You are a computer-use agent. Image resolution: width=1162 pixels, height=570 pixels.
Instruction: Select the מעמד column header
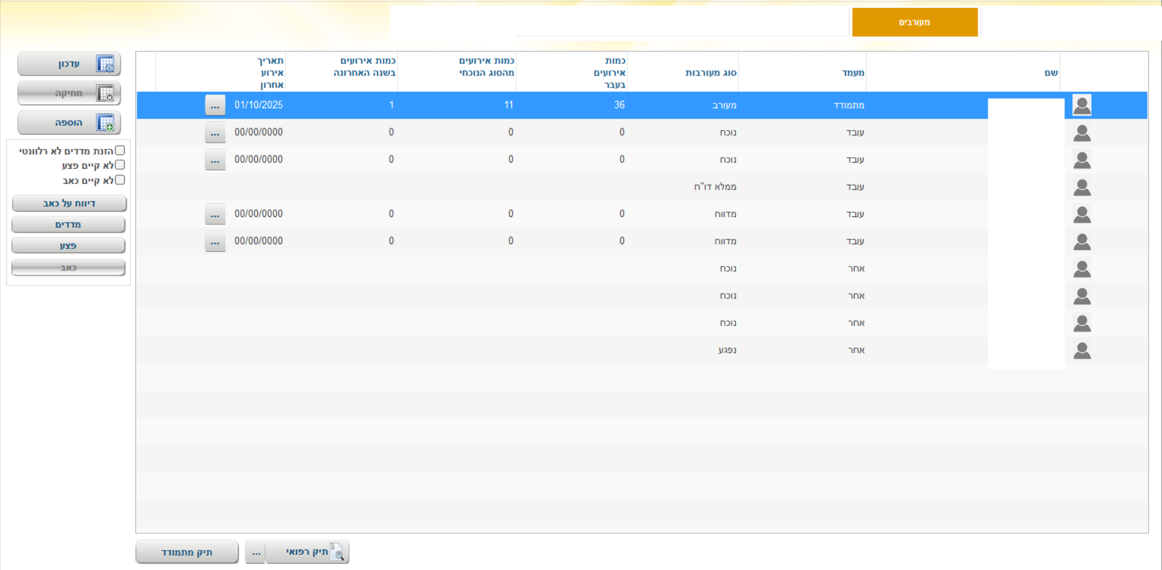click(853, 73)
